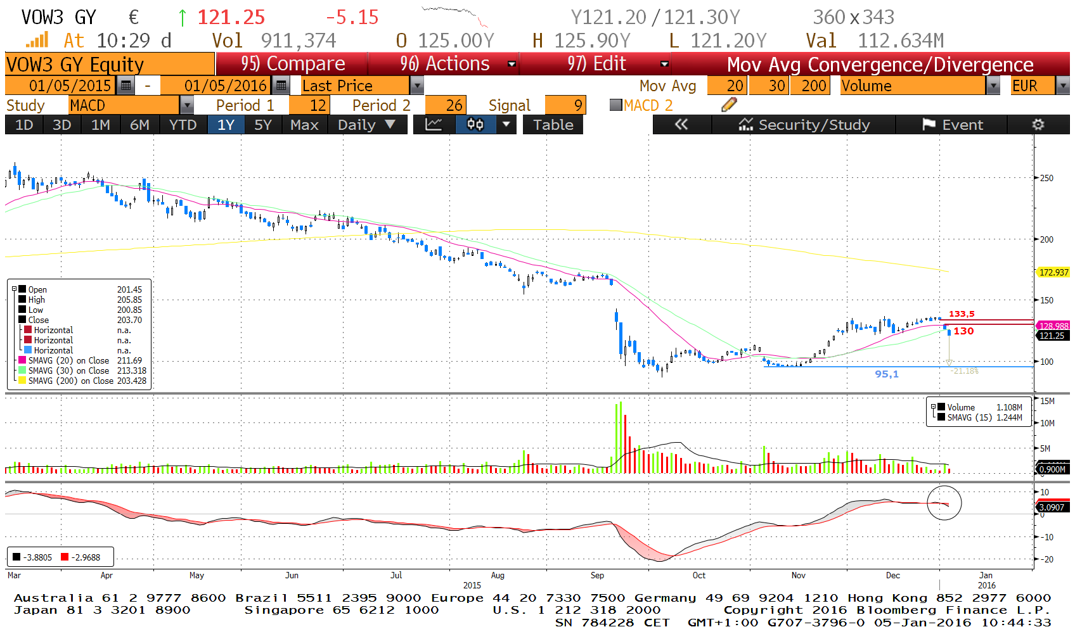Viewport: 1075px width, 634px height.
Task: Select the 6M range tab
Action: point(139,125)
